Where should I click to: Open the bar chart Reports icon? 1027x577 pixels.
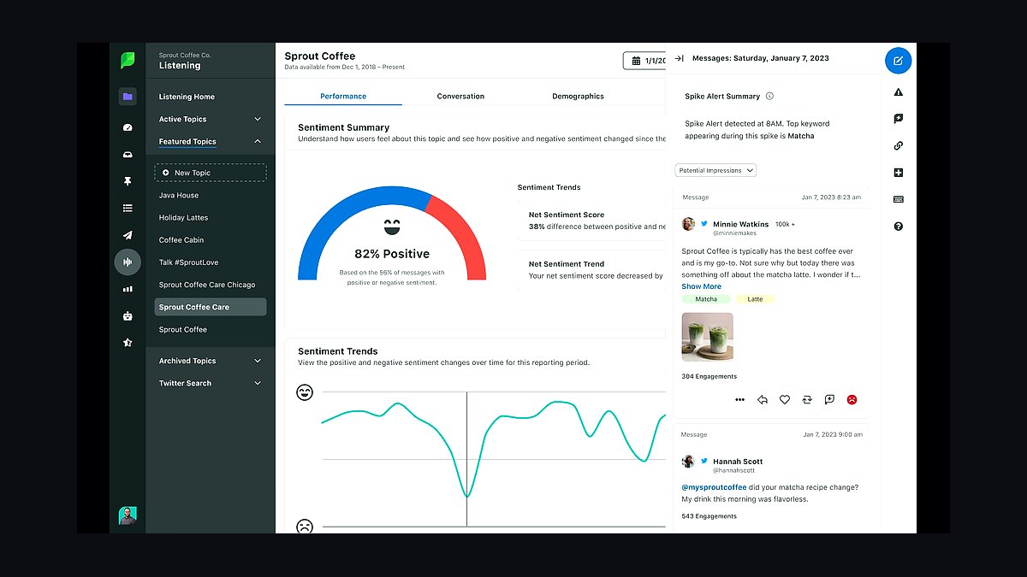coord(128,289)
